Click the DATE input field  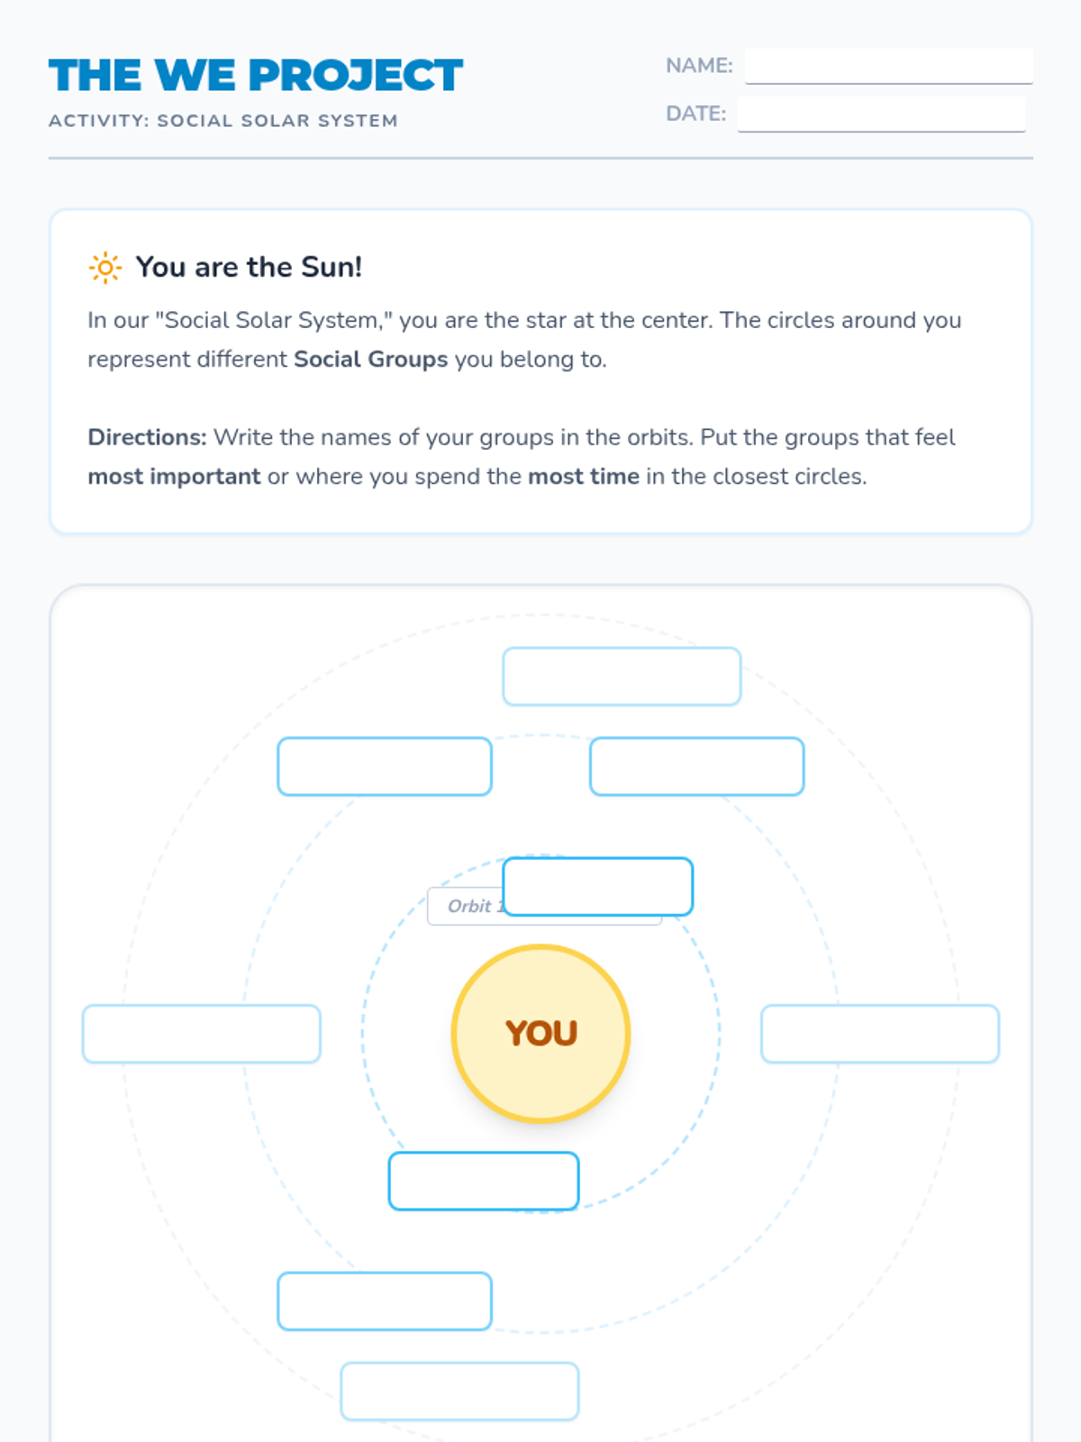click(881, 114)
